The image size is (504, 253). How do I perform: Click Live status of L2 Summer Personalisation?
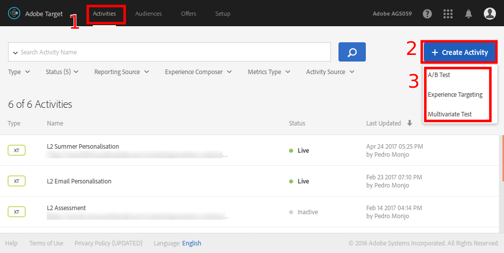299,151
